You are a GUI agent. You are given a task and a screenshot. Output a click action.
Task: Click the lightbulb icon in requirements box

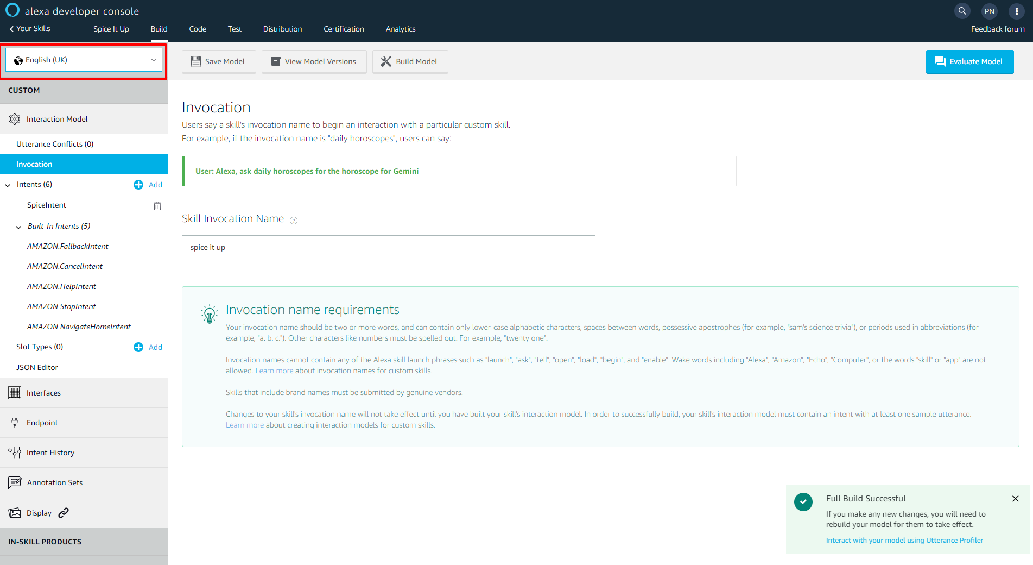pos(210,314)
